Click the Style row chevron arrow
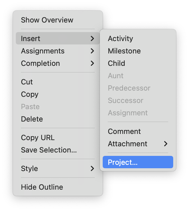The height and width of the screenshot is (211, 189). pyautogui.click(x=92, y=169)
